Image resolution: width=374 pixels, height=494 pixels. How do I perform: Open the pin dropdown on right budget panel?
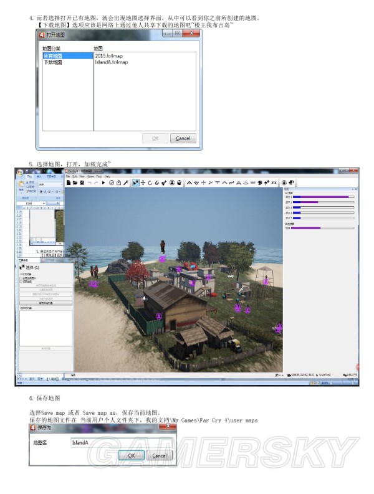(x=353, y=189)
